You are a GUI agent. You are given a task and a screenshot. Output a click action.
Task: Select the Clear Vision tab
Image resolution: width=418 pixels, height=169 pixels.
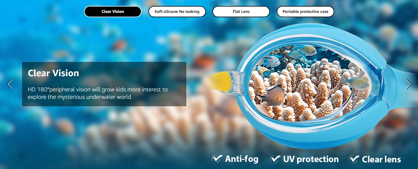[113, 12]
